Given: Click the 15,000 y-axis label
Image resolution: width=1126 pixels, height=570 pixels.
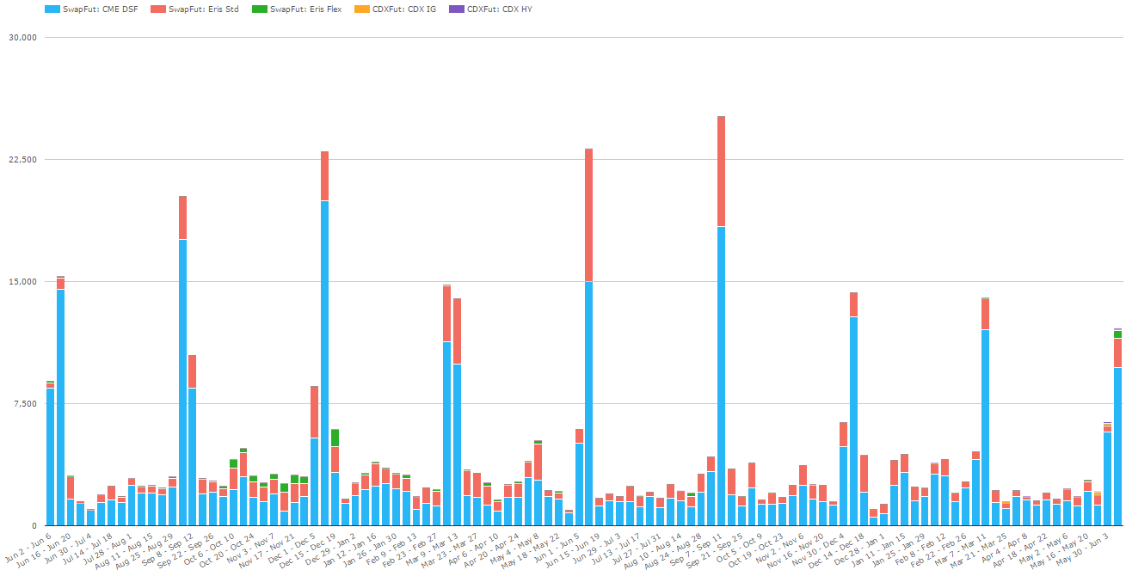Looking at the screenshot, I should 22,282.
